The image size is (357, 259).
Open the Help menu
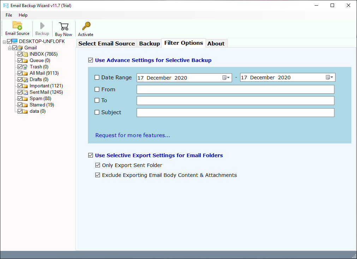[x=23, y=15]
